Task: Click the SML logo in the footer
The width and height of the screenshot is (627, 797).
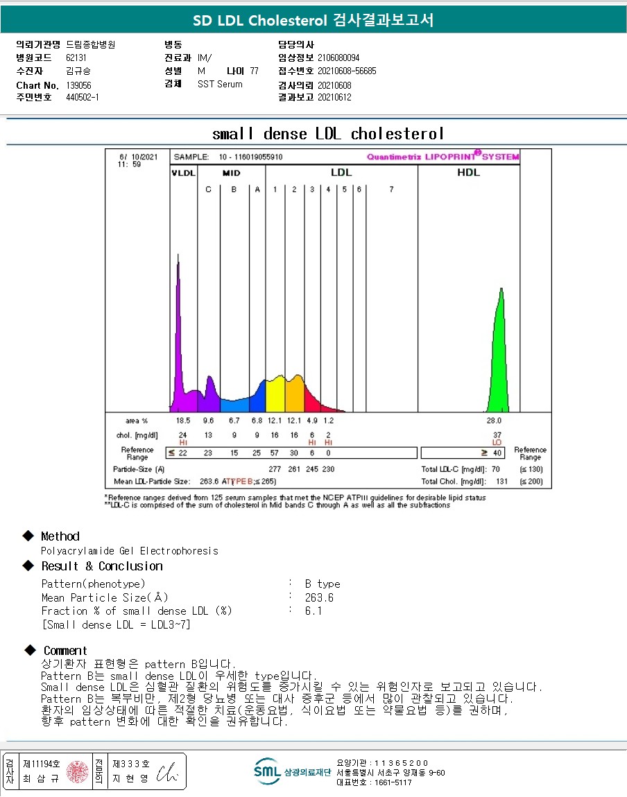Action: (x=267, y=771)
